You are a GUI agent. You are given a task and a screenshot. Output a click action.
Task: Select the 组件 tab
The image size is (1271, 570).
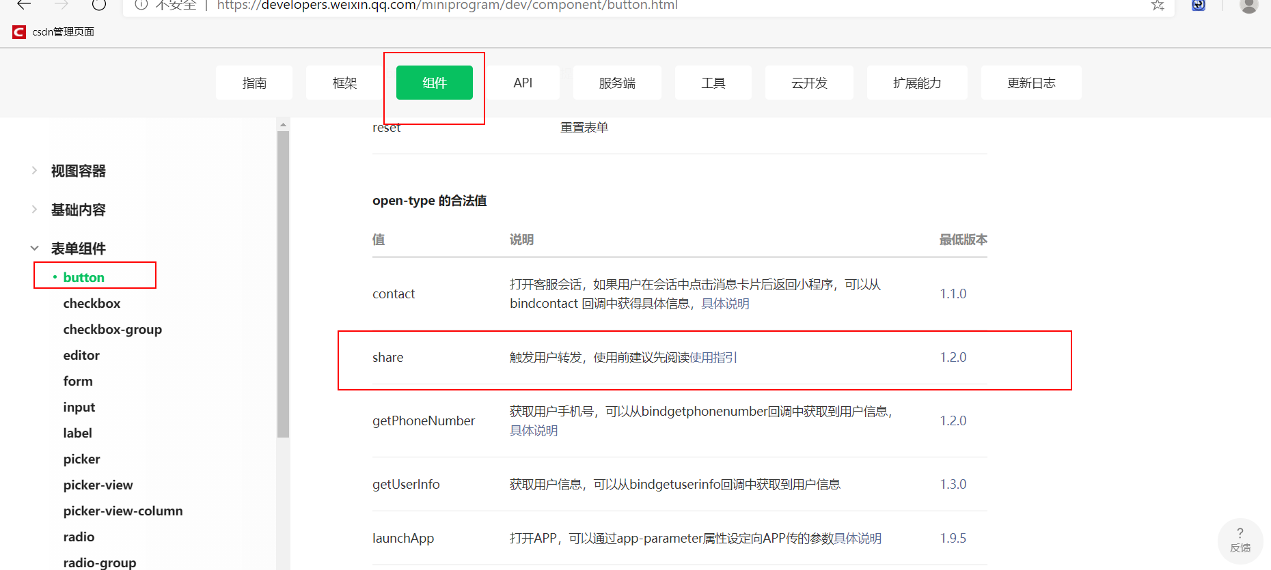pos(435,83)
